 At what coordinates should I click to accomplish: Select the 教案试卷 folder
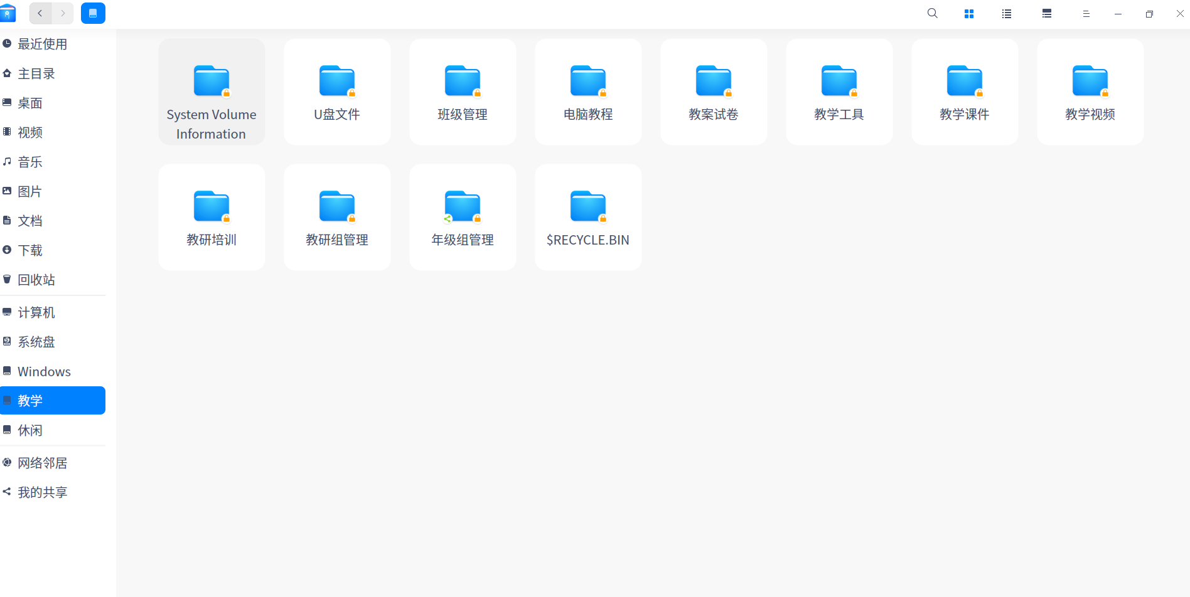pos(714,92)
